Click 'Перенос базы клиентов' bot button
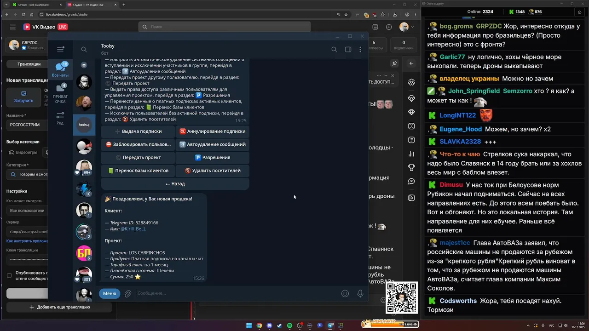Viewport: 589px width, 331px height. click(138, 171)
